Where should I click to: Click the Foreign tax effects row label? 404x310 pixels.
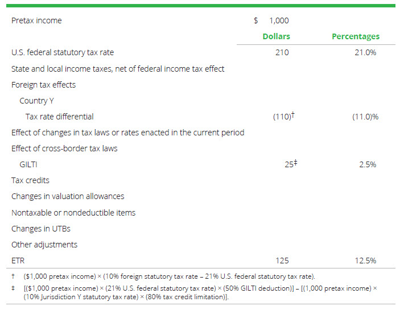pos(43,85)
